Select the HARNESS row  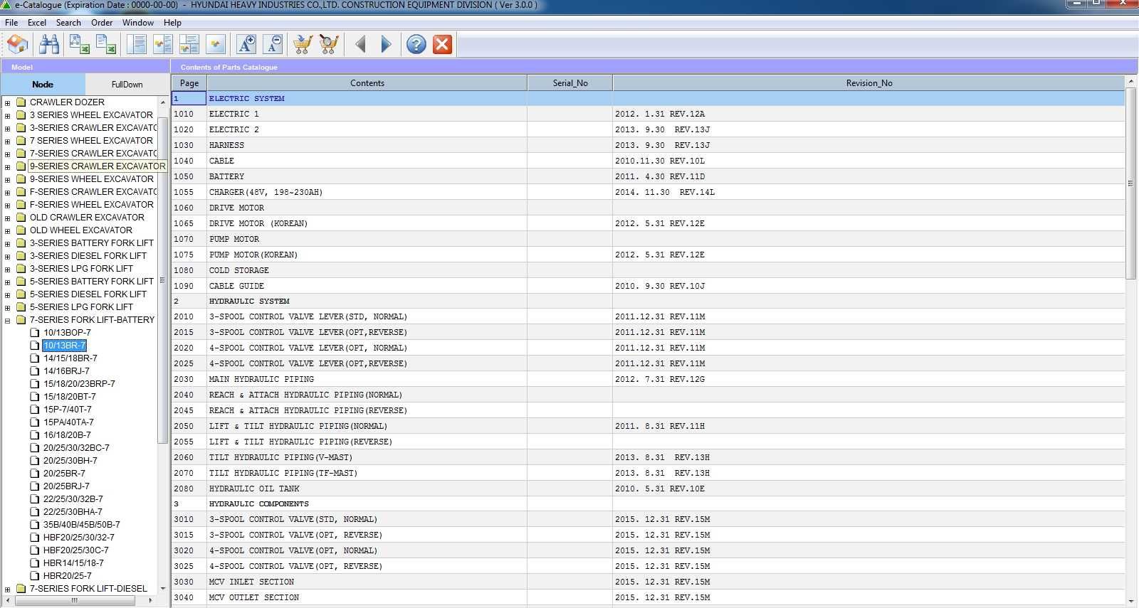[648, 145]
